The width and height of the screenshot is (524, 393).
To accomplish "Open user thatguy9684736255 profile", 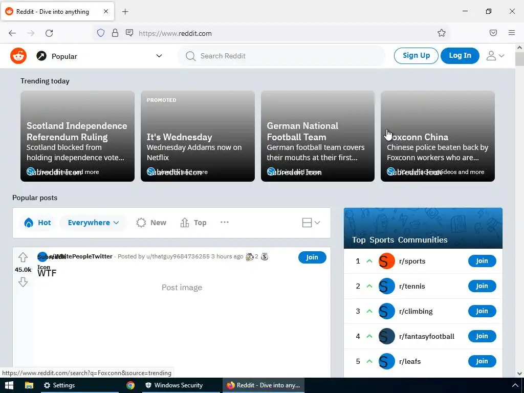I will tap(178, 256).
